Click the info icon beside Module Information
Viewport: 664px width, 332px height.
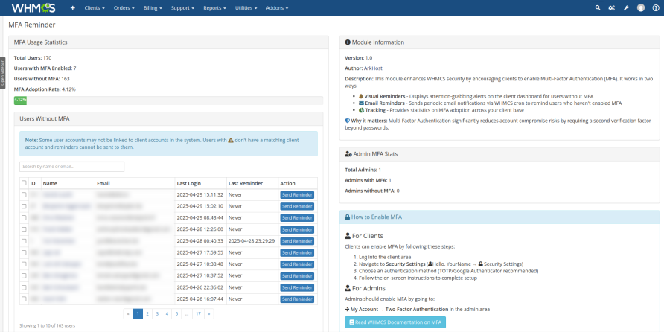click(x=348, y=42)
